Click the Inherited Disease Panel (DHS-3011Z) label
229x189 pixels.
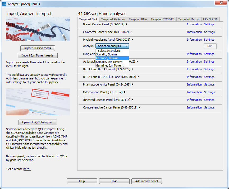(107, 100)
